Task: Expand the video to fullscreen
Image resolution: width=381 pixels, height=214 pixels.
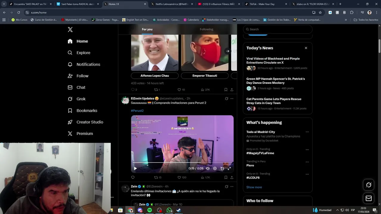Action: coord(229,168)
